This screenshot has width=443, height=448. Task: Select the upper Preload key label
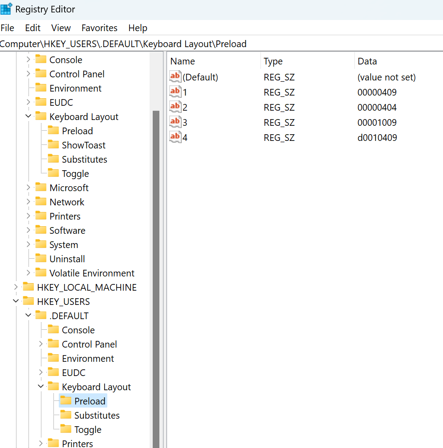tap(77, 131)
